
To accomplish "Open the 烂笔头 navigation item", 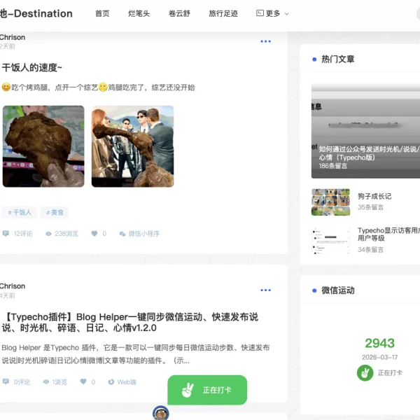I will tap(139, 13).
